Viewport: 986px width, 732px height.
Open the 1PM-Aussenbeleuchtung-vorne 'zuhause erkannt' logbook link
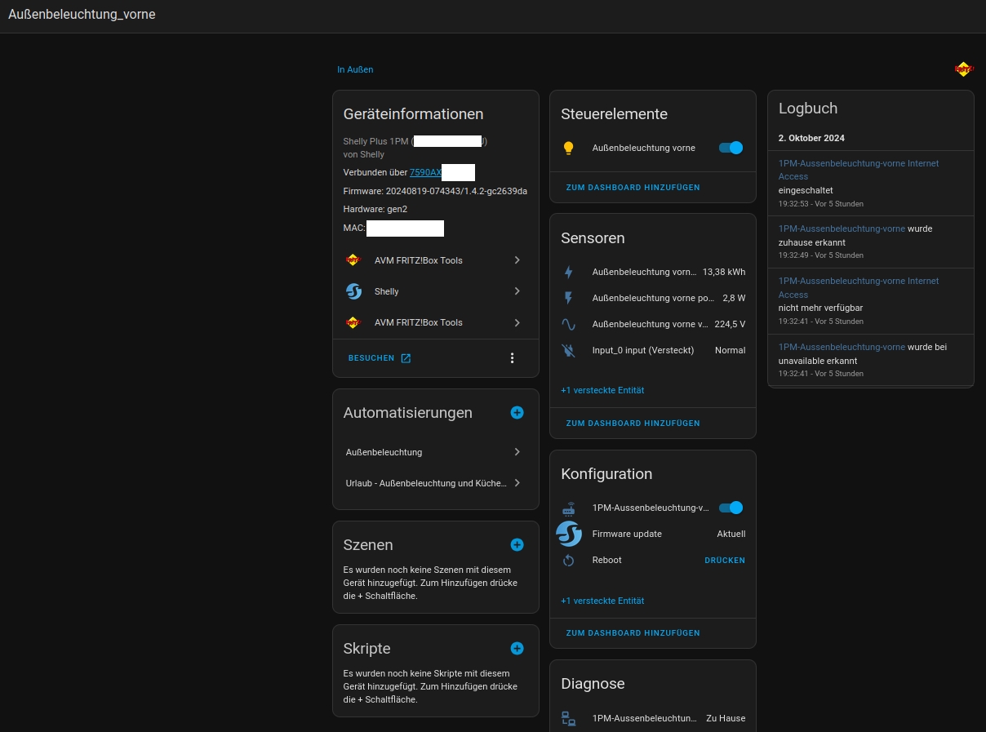pos(842,228)
